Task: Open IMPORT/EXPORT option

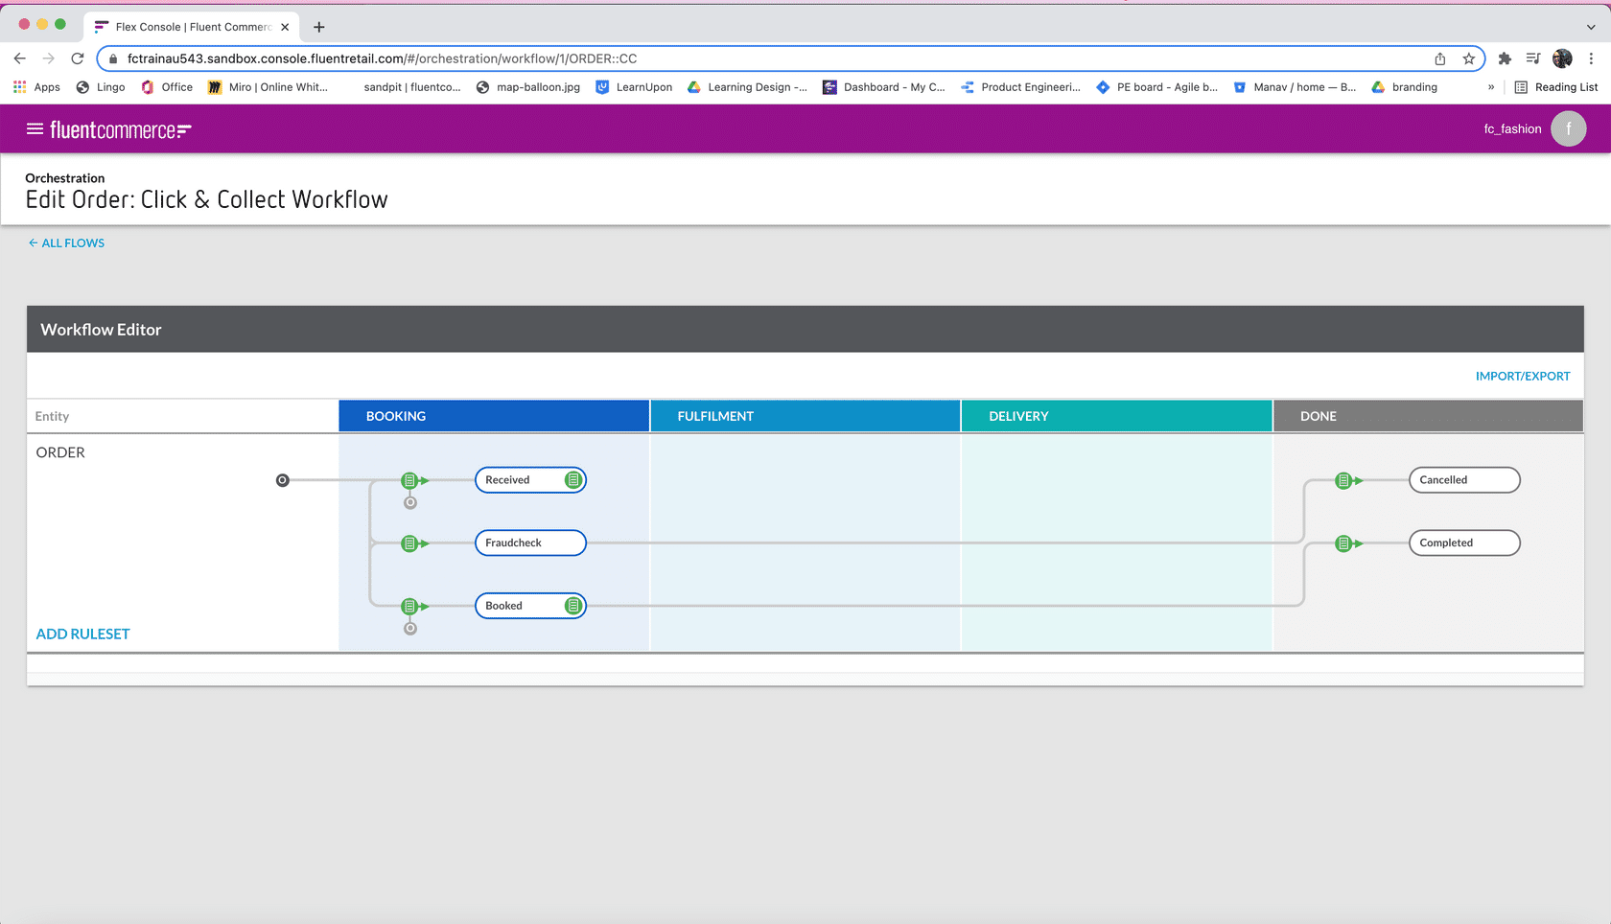Action: (x=1522, y=376)
